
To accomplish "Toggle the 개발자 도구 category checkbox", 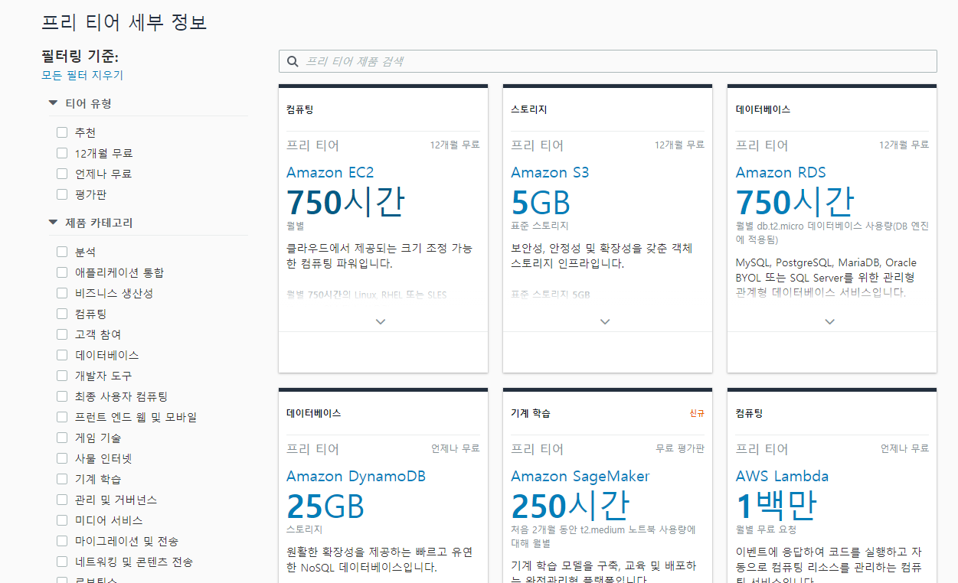I will pos(62,376).
